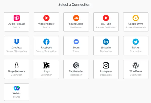
Task: Click the Audio Podcast icon
Action: (17, 18)
